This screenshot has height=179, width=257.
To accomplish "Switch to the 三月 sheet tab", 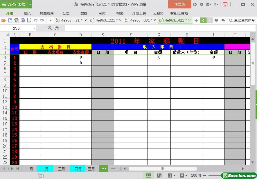I will point(62,169).
